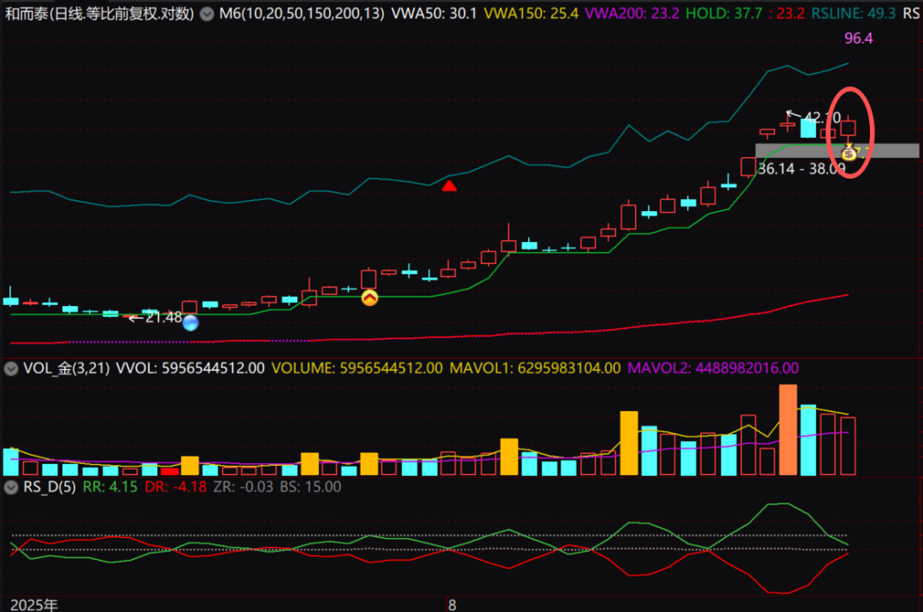Click the M6(10,20,50,150,200,13) indicator label
This screenshot has width=923, height=612.
(302, 14)
